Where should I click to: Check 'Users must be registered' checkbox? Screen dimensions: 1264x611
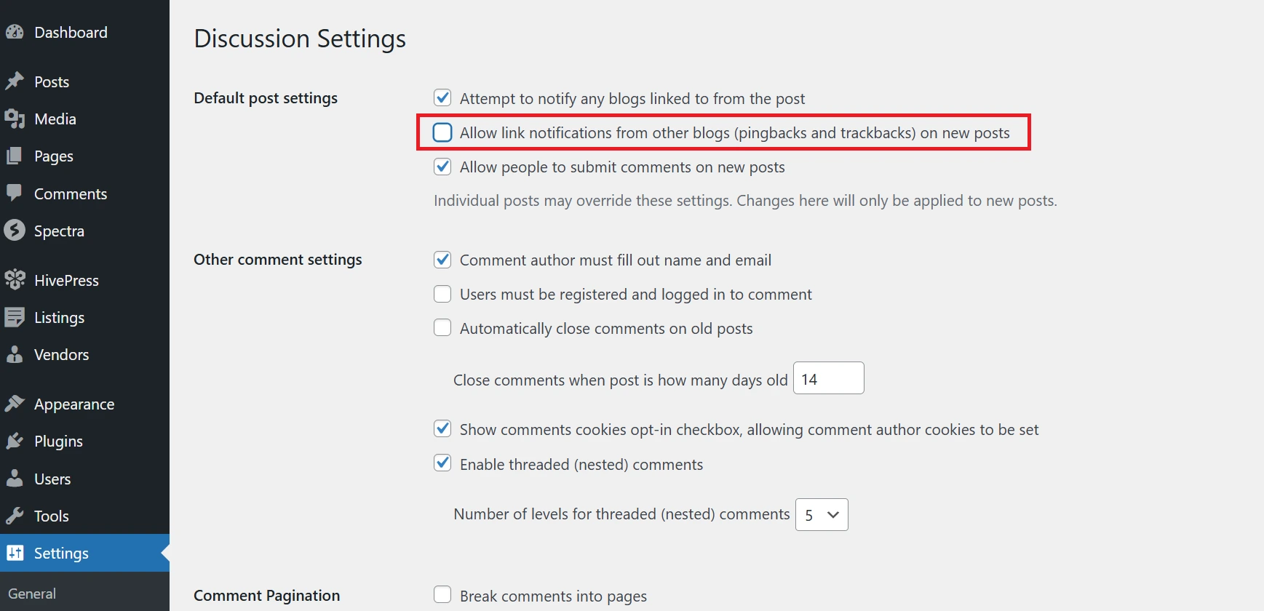pos(442,294)
